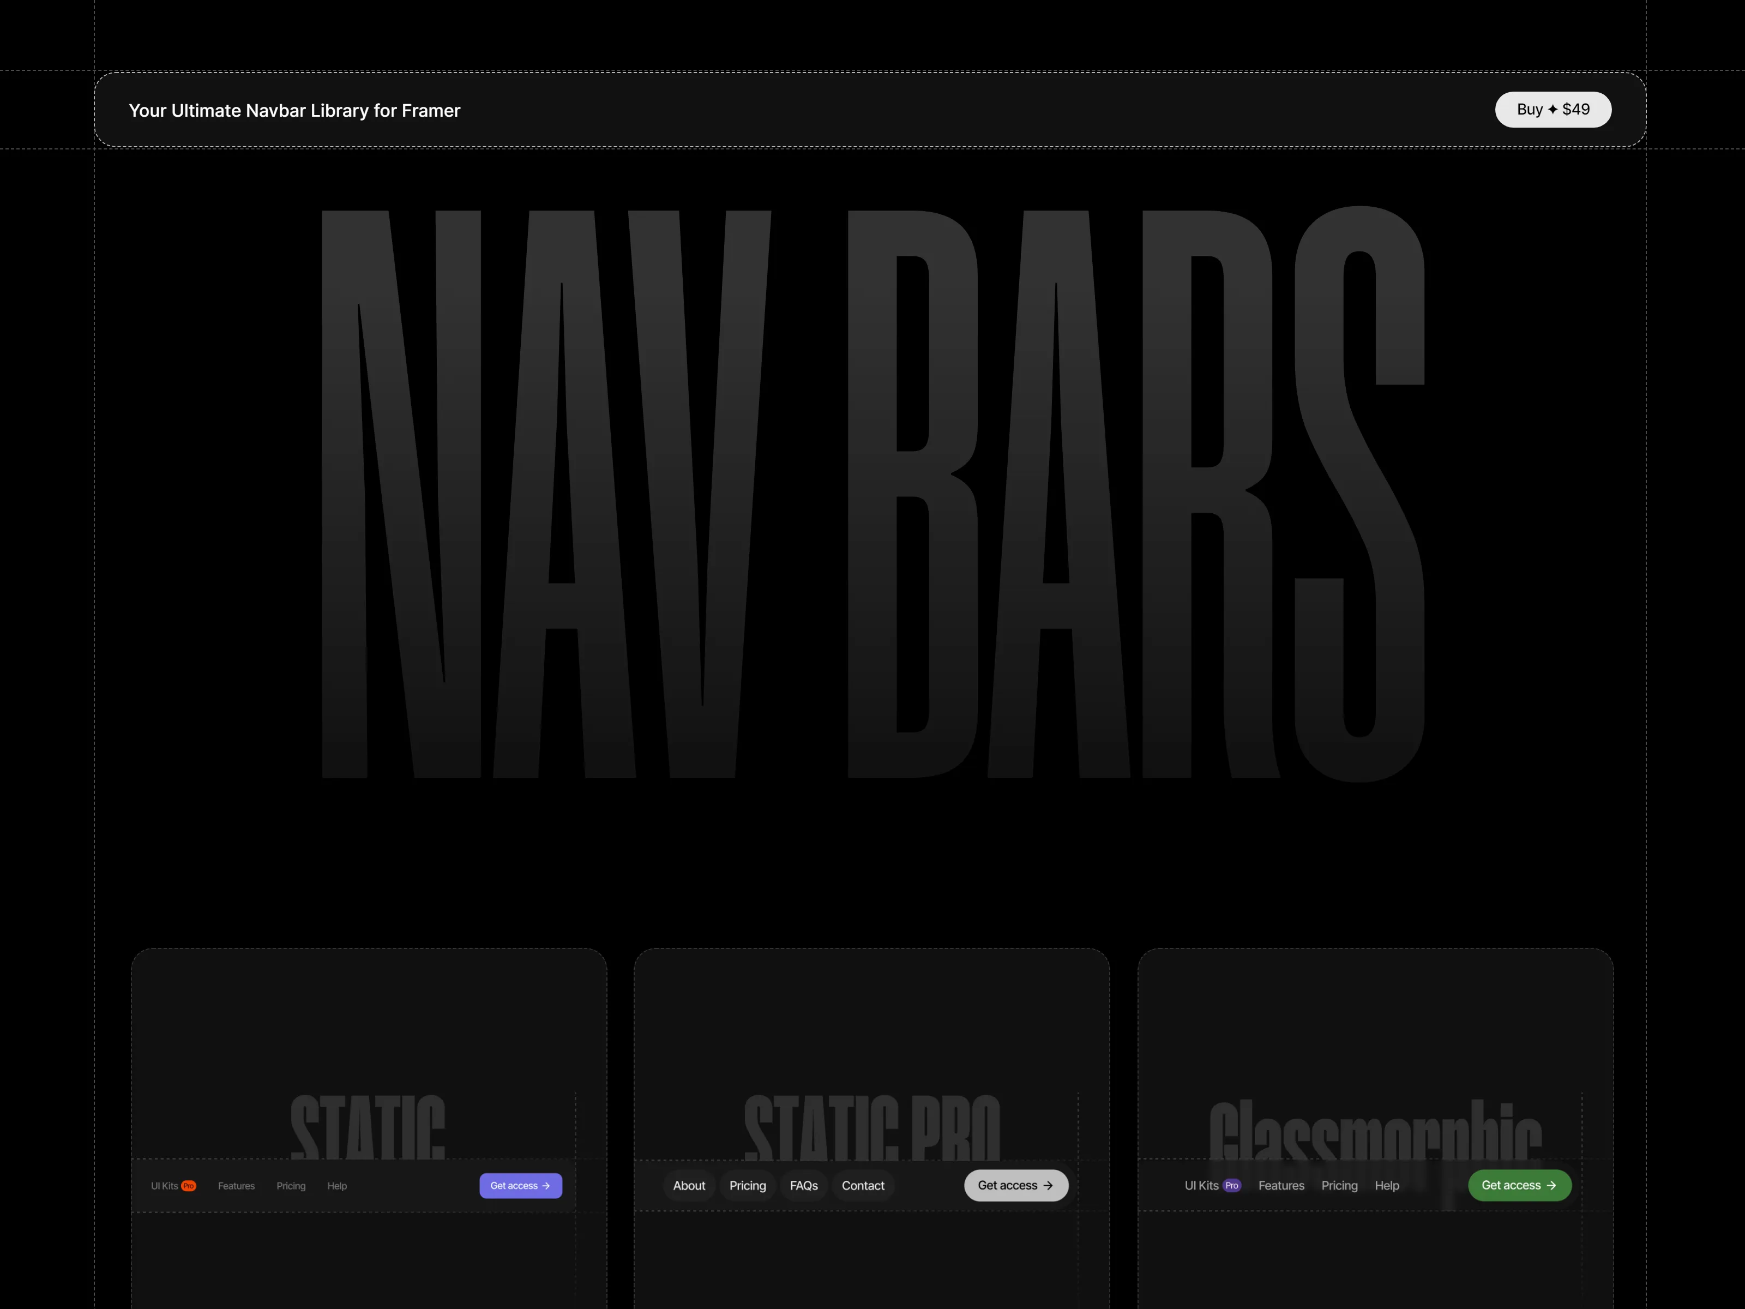Click the gray Get access button
Viewport: 1745px width, 1309px height.
(1016, 1185)
